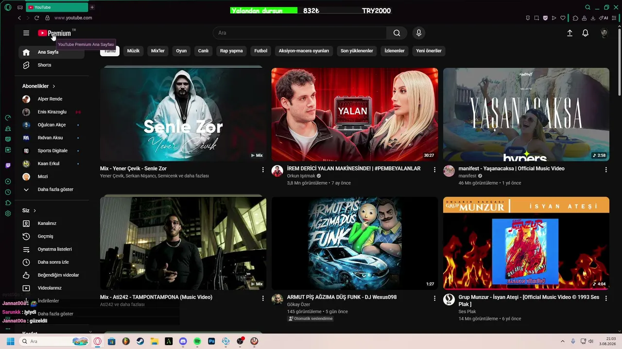Open options menu for manifest Yaşanacaksa video
This screenshot has height=349, width=622.
point(606,170)
